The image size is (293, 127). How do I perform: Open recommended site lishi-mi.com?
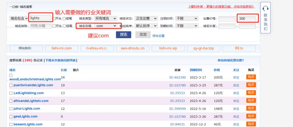[62, 48]
